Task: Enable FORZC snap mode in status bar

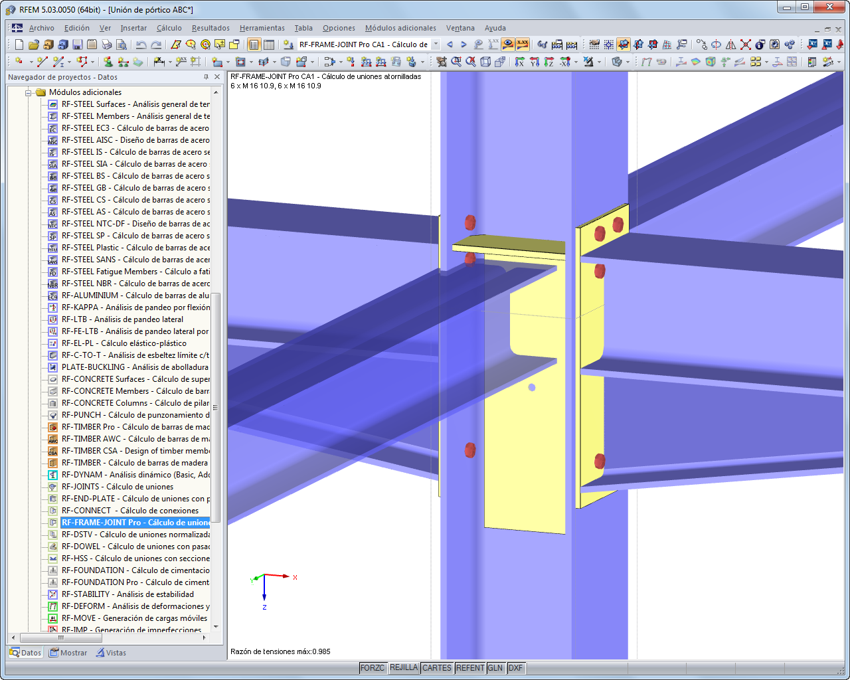Action: (373, 668)
